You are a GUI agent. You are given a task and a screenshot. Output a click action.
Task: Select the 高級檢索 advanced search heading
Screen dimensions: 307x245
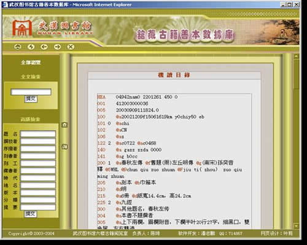(30, 119)
